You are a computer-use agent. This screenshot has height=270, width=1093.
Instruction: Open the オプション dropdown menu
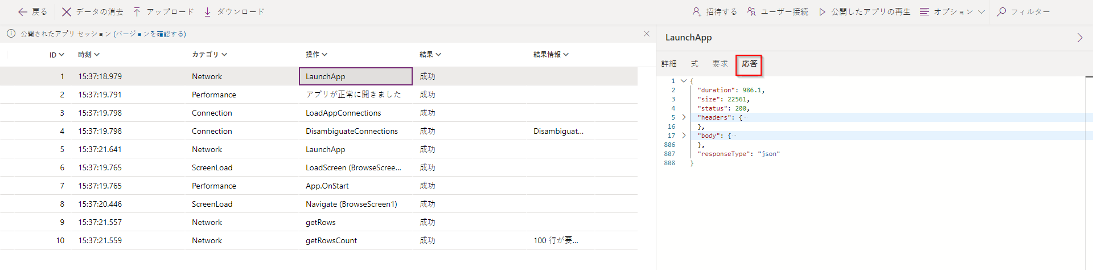(x=952, y=12)
